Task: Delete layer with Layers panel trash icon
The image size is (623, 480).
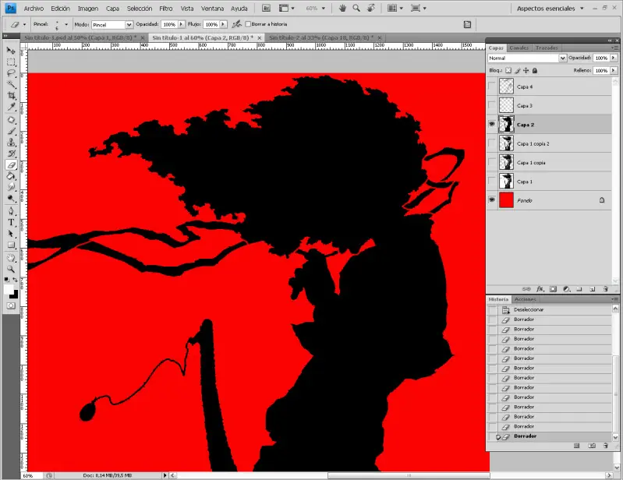Action: (606, 289)
